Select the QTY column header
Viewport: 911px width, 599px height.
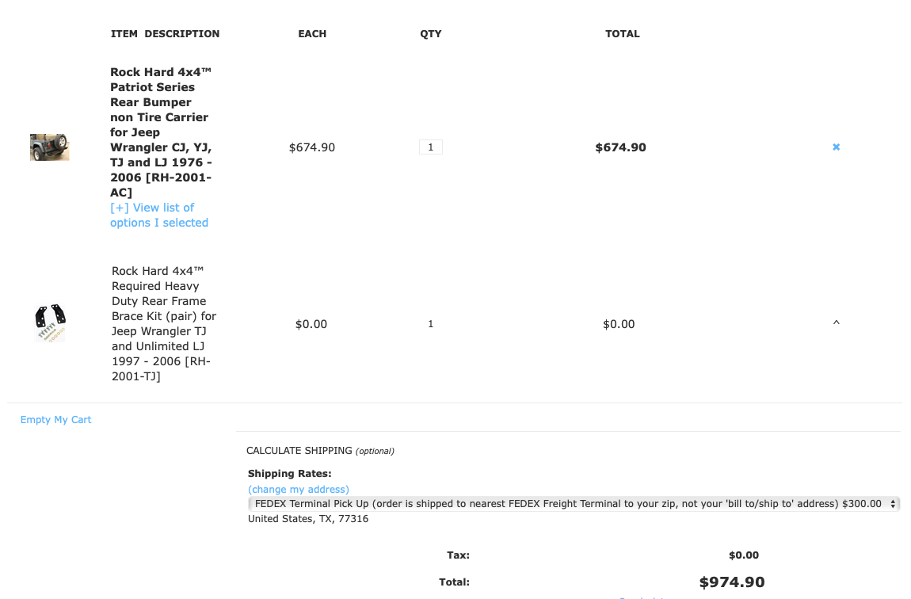431,34
